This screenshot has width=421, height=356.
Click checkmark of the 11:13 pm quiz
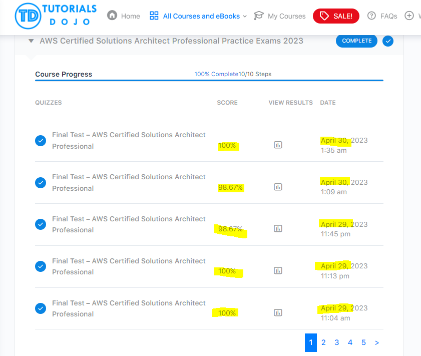click(x=41, y=266)
